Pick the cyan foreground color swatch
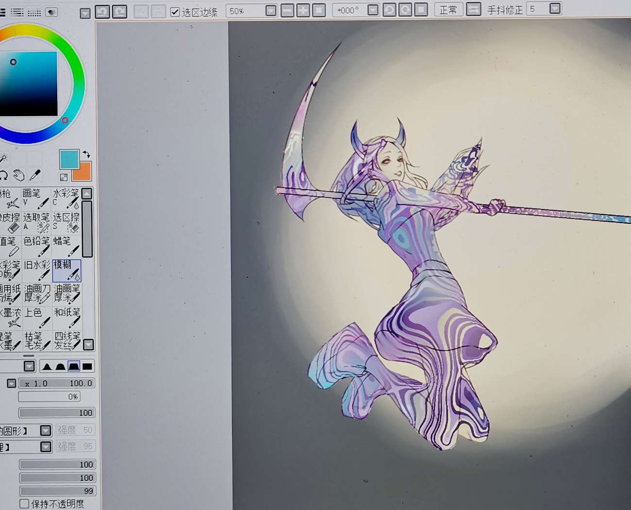Screen dimensions: 631x510 (69, 159)
